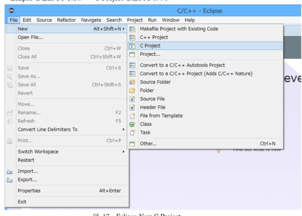Expand Convert Line Delimiters To submenu arrow

pyautogui.click(x=124, y=130)
